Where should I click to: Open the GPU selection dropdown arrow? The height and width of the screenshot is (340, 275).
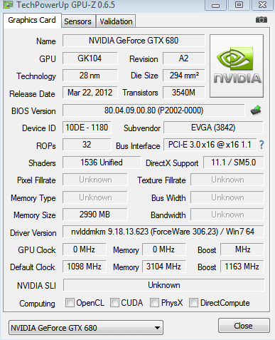click(x=157, y=328)
